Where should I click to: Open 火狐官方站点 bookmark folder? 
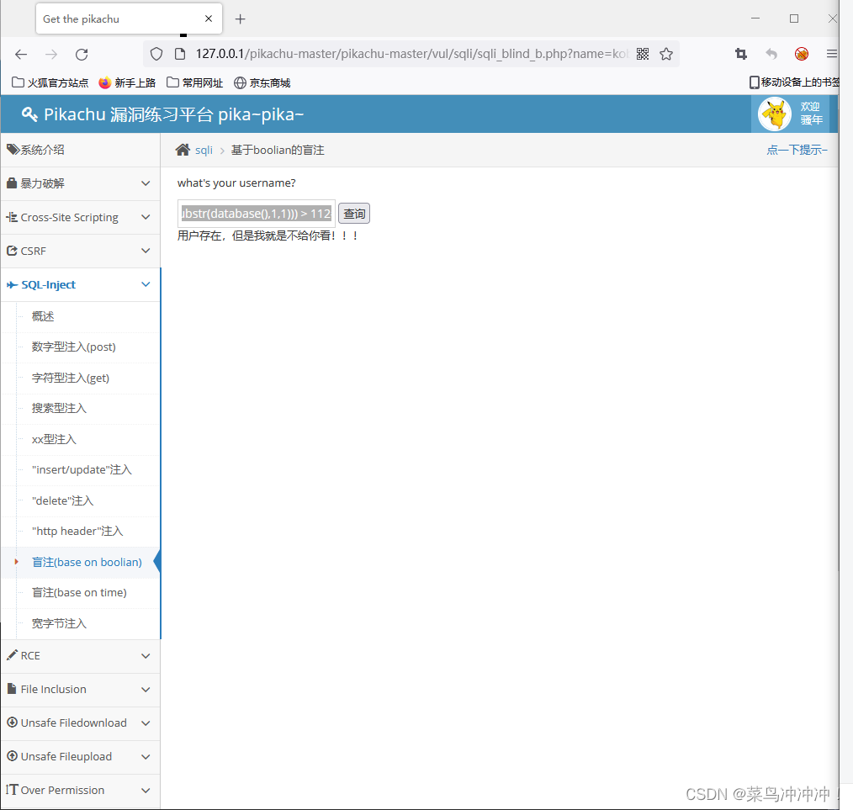pos(50,82)
